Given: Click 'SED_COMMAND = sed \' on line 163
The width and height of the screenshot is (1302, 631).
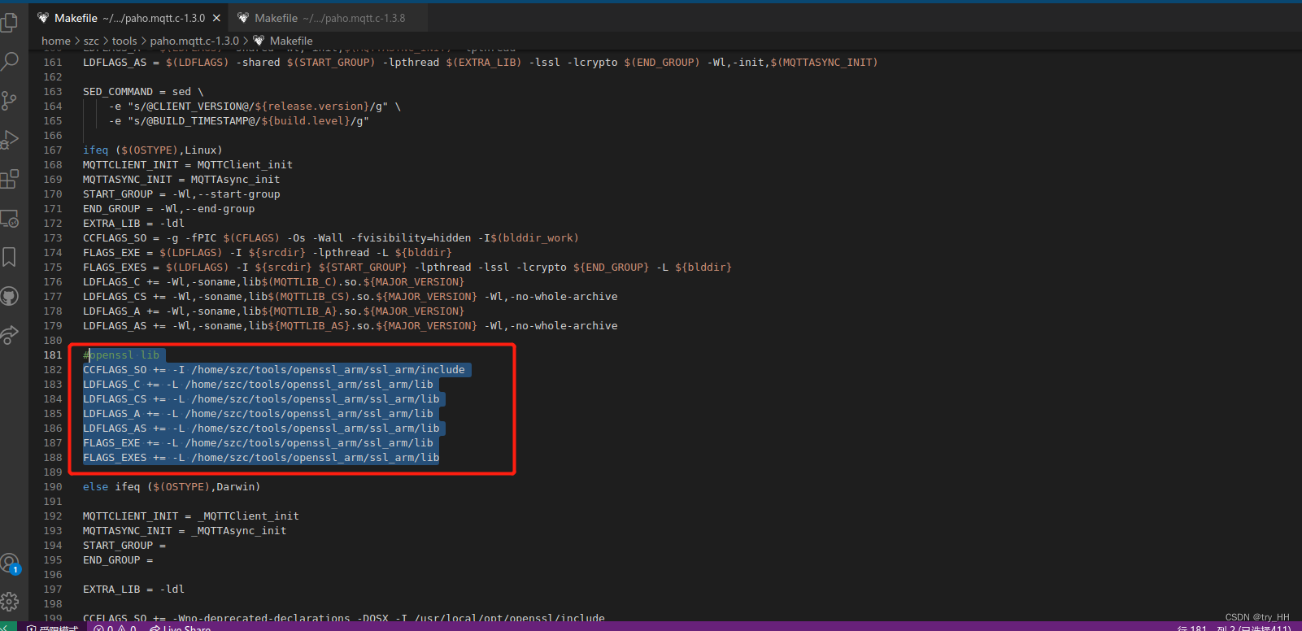Looking at the screenshot, I should point(143,91).
